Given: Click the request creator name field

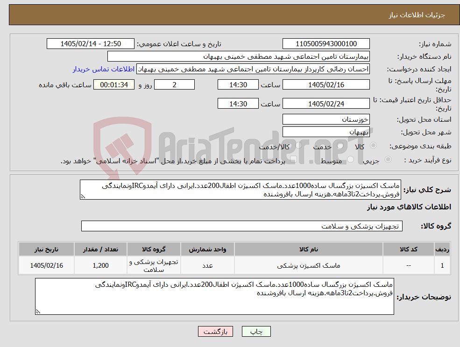Looking at the screenshot, I should pos(253,69).
